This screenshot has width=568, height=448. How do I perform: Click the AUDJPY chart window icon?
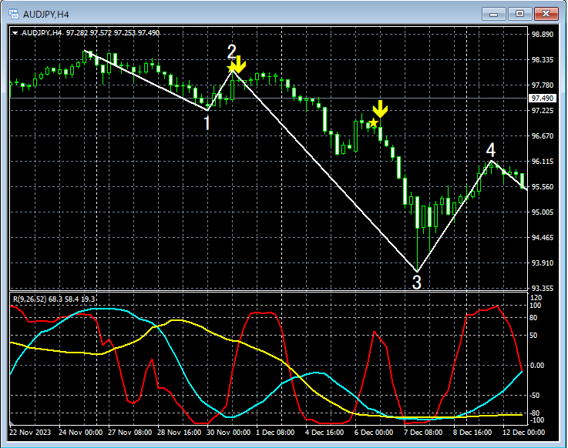point(13,14)
